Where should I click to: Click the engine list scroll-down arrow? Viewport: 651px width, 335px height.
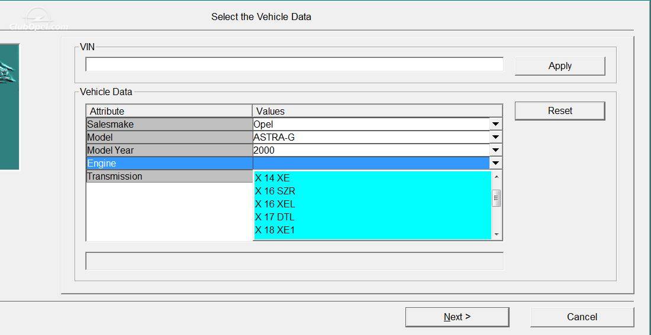(497, 235)
